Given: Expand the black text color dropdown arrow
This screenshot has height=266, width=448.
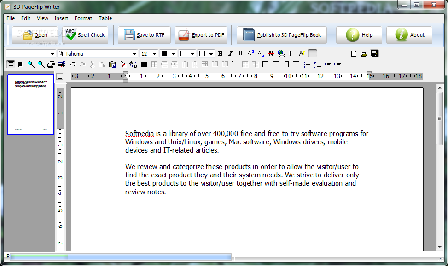Looking at the screenshot, I should [x=173, y=54].
